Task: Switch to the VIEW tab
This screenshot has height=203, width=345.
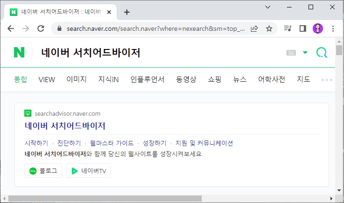Action: (x=47, y=79)
